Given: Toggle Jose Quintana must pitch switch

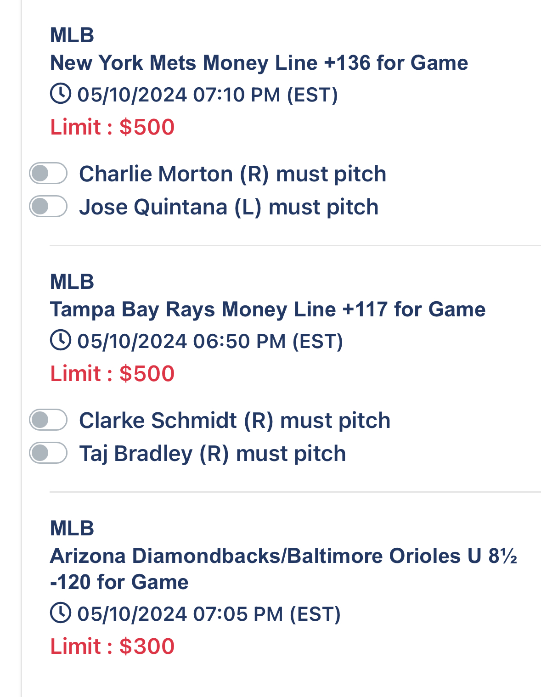Looking at the screenshot, I should 48,206.
